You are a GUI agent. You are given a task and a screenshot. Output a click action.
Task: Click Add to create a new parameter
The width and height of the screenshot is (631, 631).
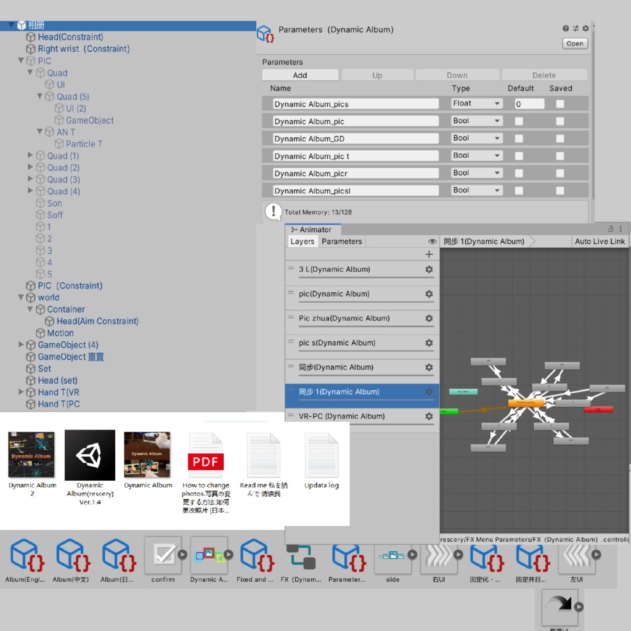300,75
